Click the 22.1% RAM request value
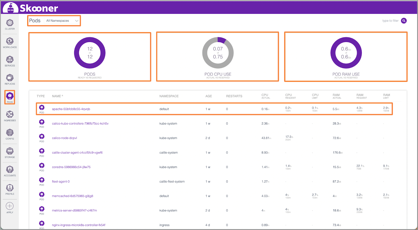418x230 pixels. click(x=360, y=166)
